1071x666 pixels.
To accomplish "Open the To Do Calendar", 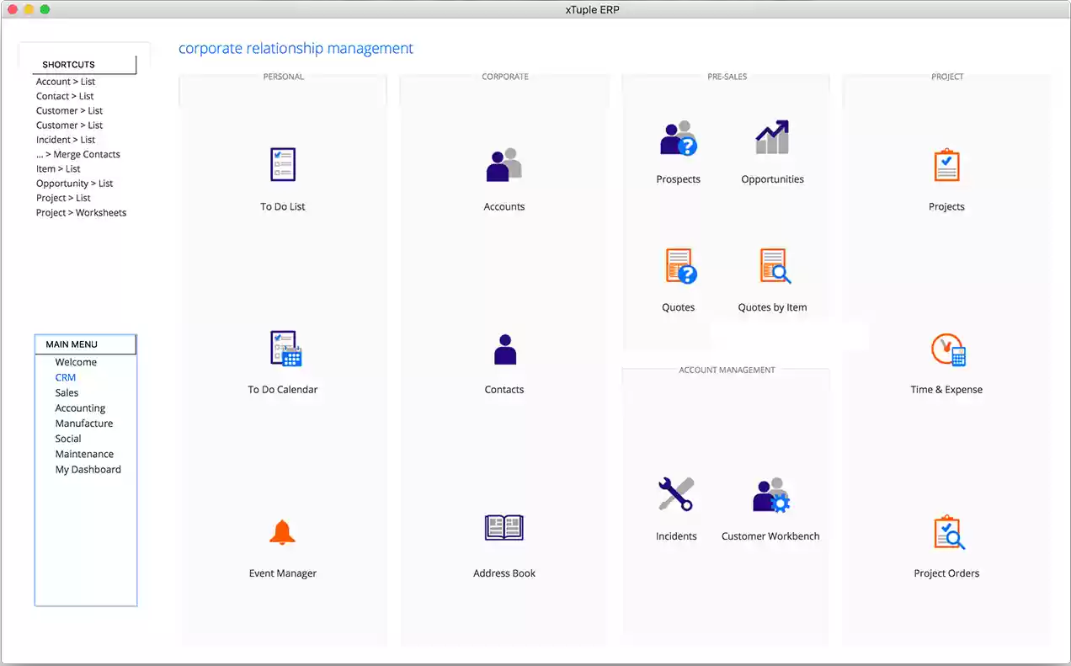I will [x=282, y=348].
